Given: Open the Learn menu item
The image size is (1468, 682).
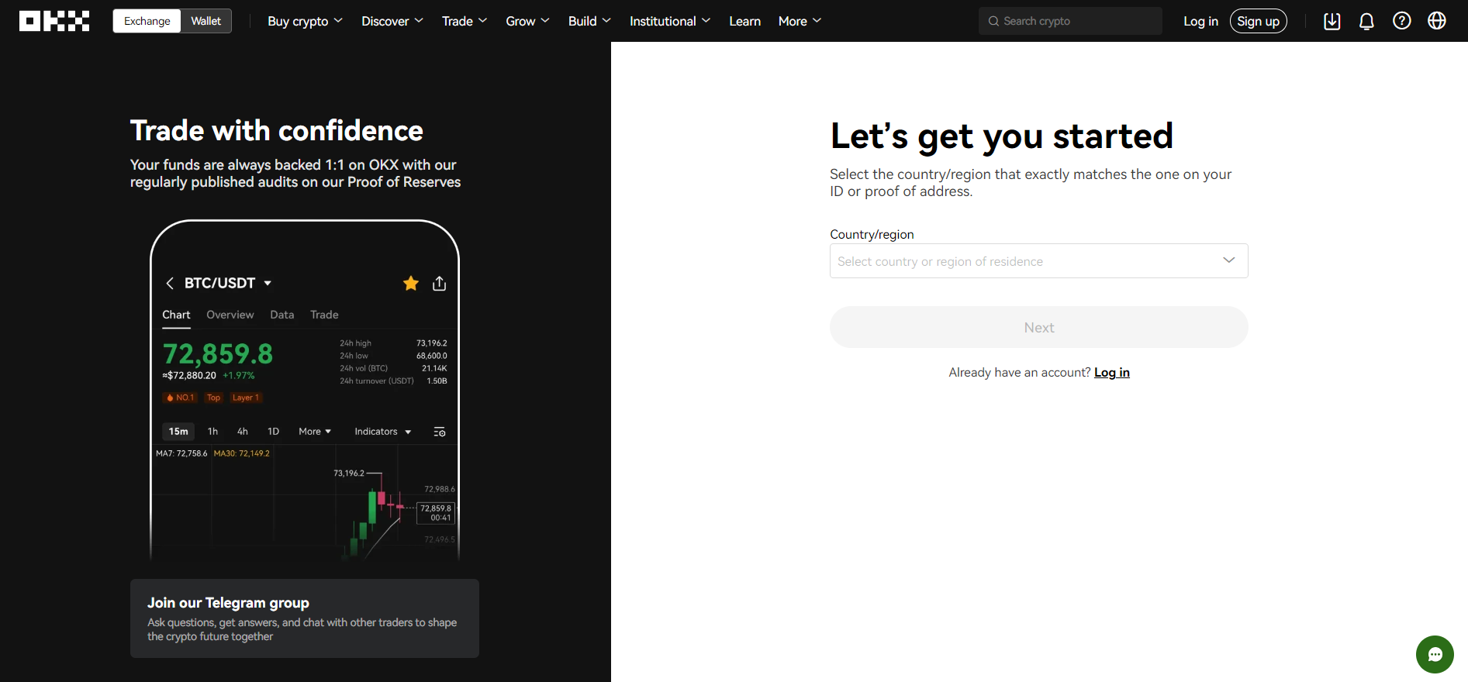Looking at the screenshot, I should coord(744,21).
